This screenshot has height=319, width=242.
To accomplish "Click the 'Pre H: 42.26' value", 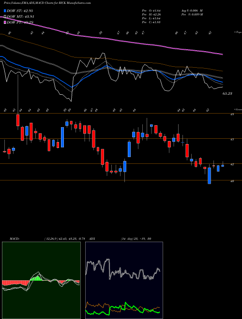I will pyautogui.click(x=152, y=14).
